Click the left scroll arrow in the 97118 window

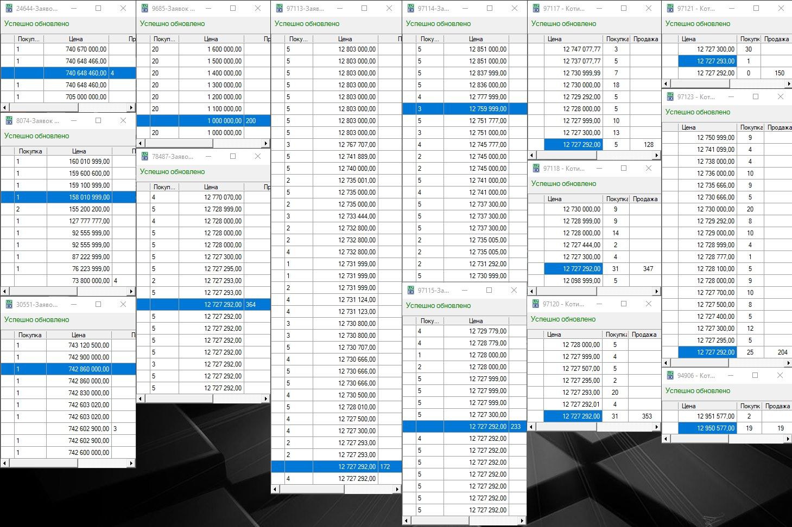tap(532, 291)
